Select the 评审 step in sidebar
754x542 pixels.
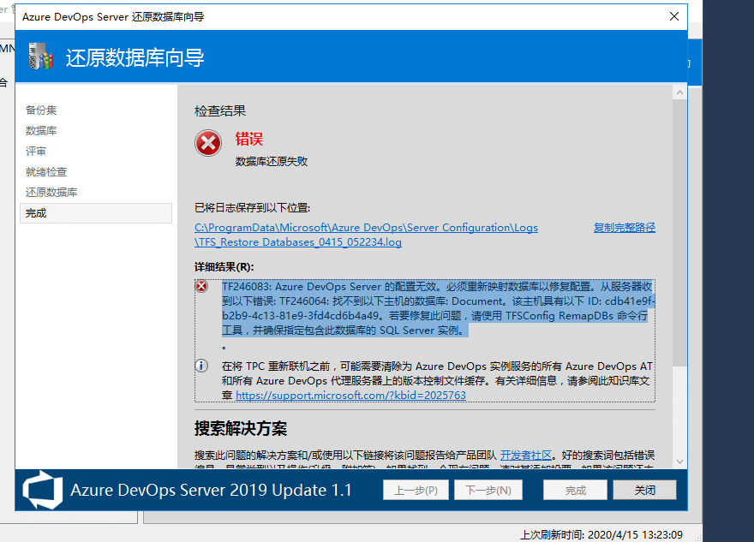pyautogui.click(x=36, y=152)
